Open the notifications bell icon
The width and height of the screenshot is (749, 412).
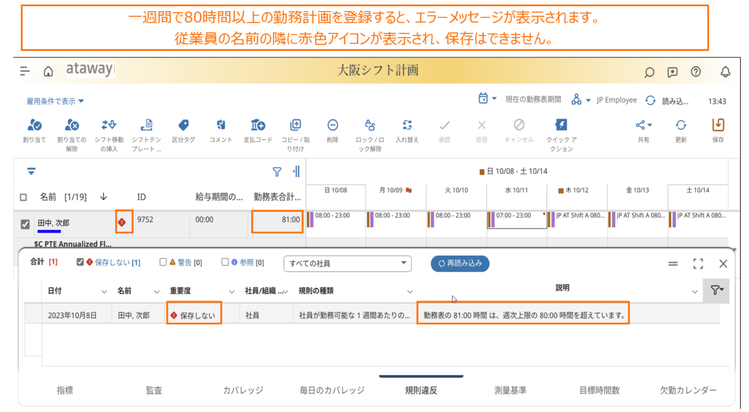pyautogui.click(x=725, y=72)
